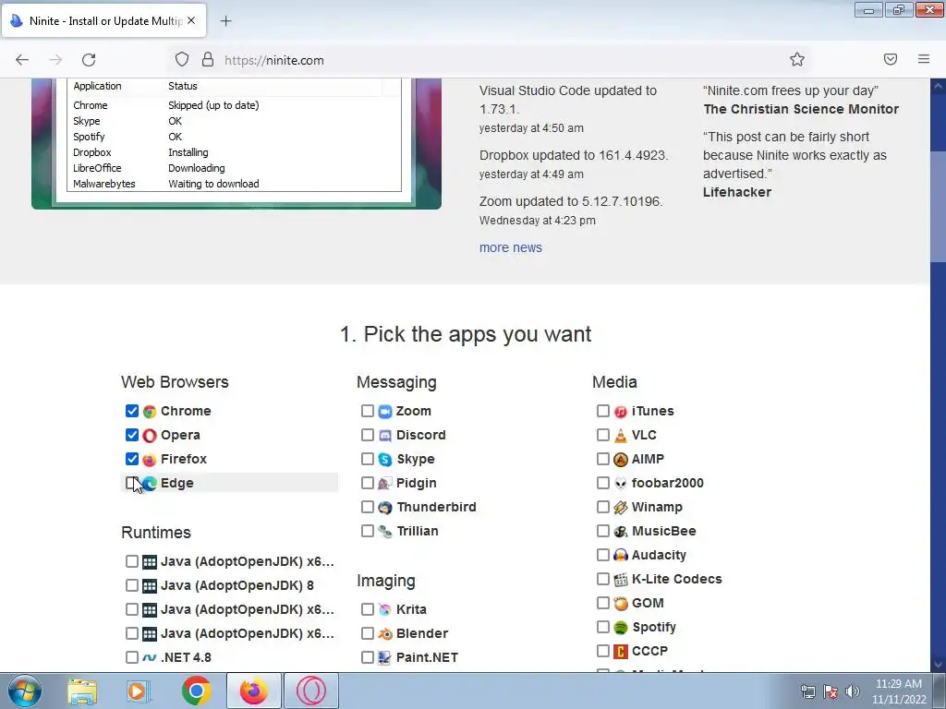The image size is (946, 709).
Task: Close the Ninite tab
Action: [x=191, y=20]
